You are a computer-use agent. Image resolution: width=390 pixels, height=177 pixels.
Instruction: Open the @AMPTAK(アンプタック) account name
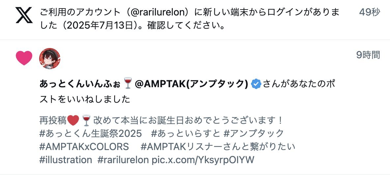(x=191, y=84)
